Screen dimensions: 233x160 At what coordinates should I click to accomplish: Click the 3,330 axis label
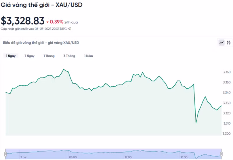click(x=227, y=103)
